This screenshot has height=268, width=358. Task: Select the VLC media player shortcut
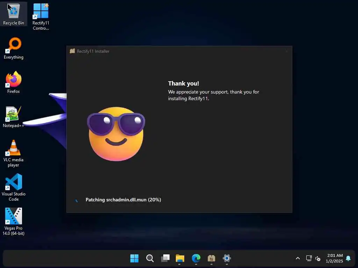coord(14,154)
